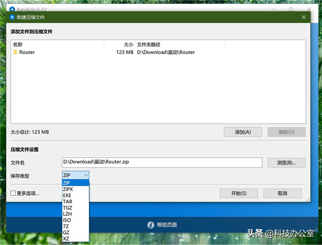Image resolution: width=322 pixels, height=245 pixels.
Task: Select GZ from the format list
Action: pos(76,233)
